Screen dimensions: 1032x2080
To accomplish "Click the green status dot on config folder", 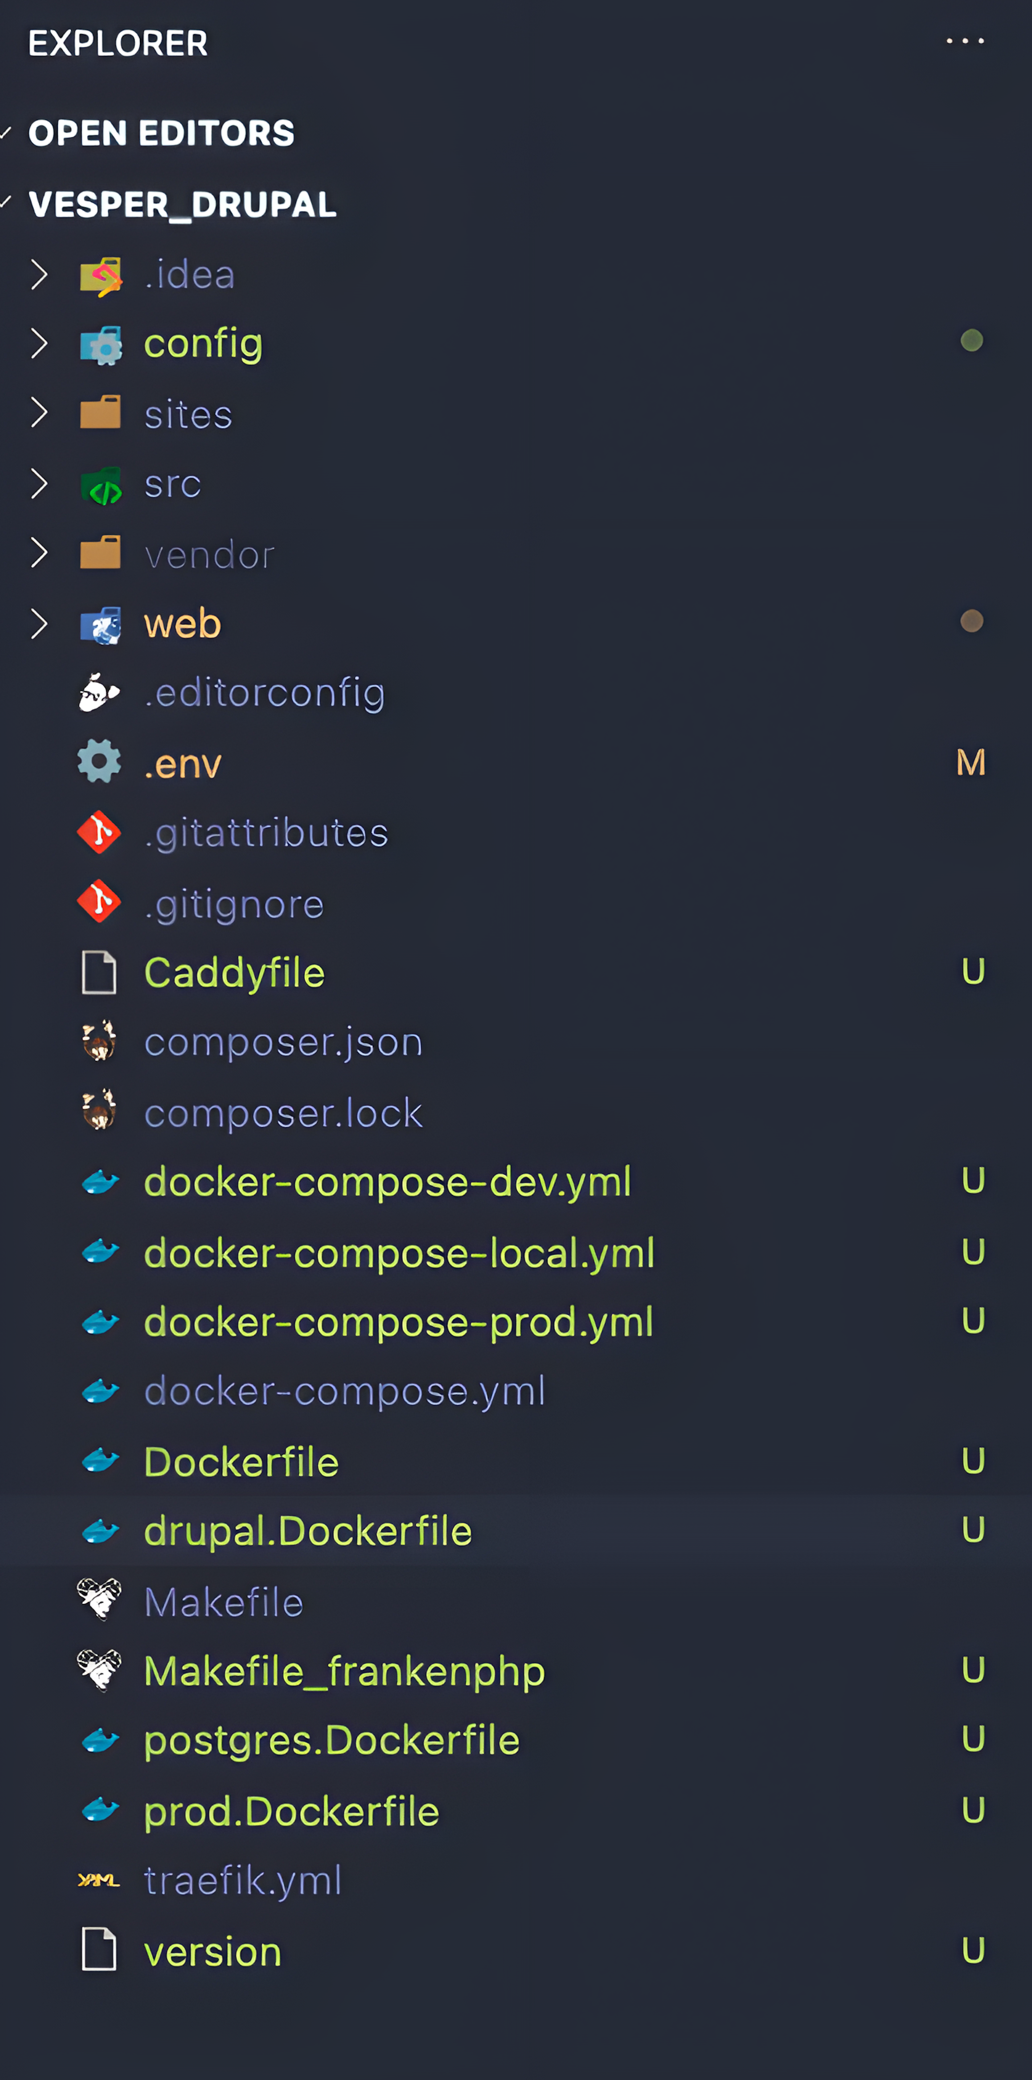I will click(971, 341).
